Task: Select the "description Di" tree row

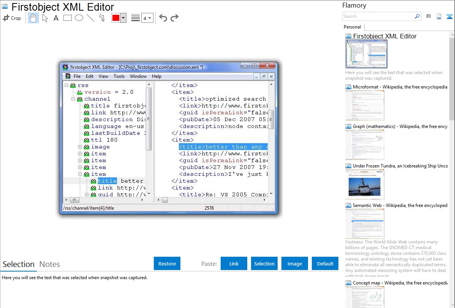Action: 115,120
